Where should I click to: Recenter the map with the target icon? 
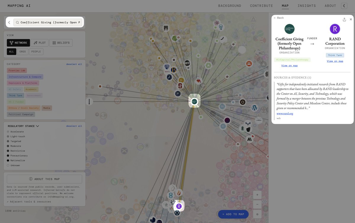click(257, 214)
